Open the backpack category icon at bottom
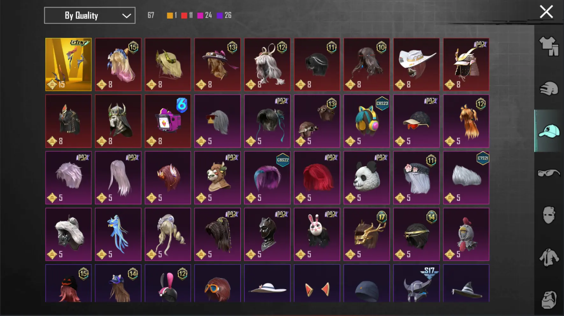The width and height of the screenshot is (564, 316). click(x=549, y=299)
